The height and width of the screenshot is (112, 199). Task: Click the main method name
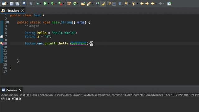pyautogui.click(x=55, y=22)
